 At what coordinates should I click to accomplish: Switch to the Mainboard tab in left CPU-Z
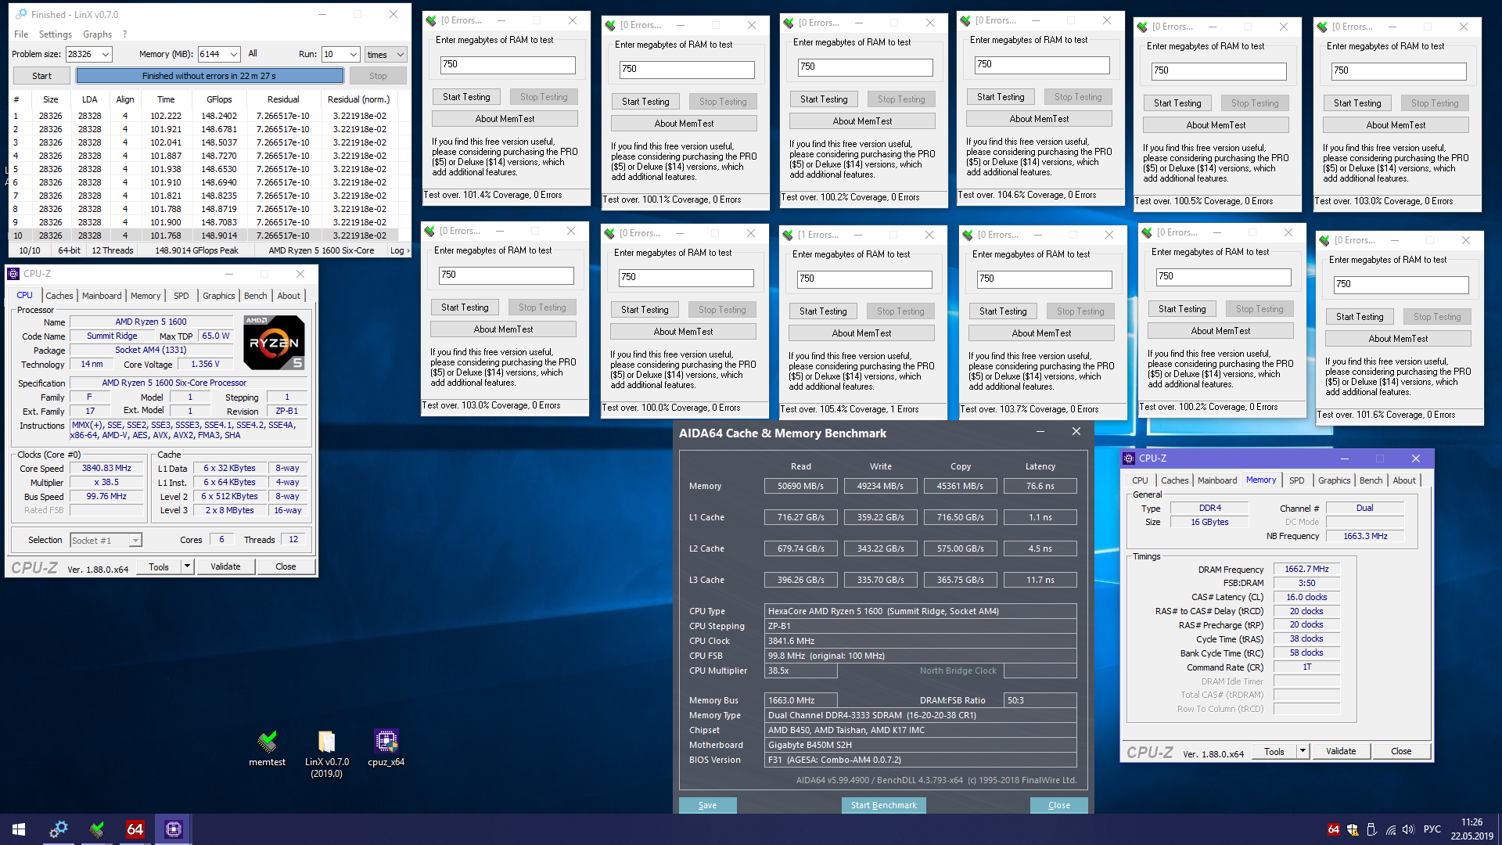click(102, 296)
